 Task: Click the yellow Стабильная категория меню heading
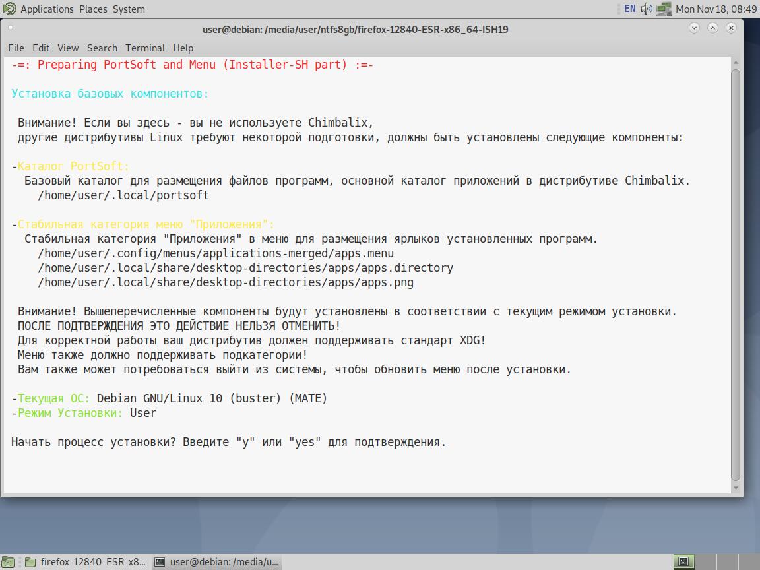point(146,224)
